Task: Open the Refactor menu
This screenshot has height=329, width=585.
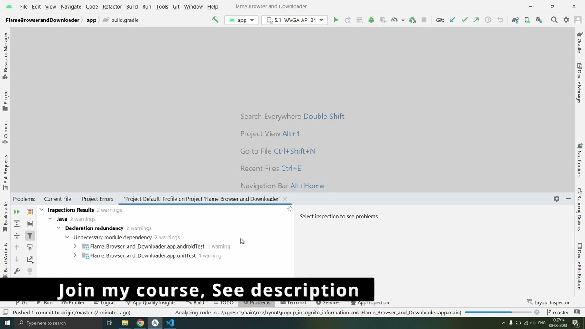Action: click(x=112, y=6)
